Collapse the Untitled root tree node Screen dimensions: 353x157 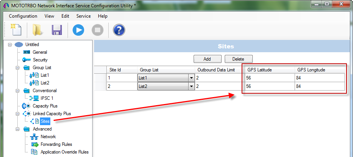tap(10, 45)
